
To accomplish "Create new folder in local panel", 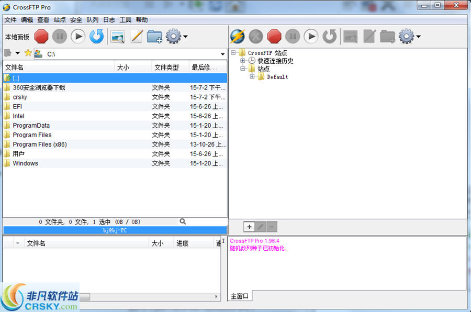I will pos(155,37).
